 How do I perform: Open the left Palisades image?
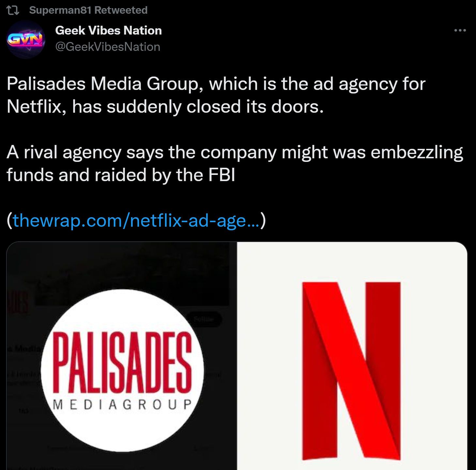(122, 356)
